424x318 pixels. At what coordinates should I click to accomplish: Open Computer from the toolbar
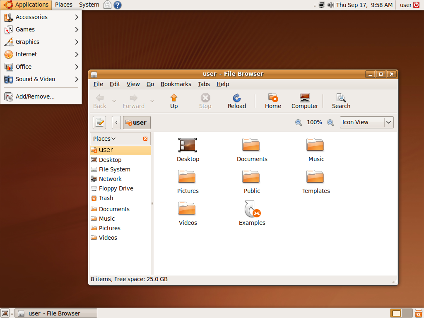tap(304, 101)
